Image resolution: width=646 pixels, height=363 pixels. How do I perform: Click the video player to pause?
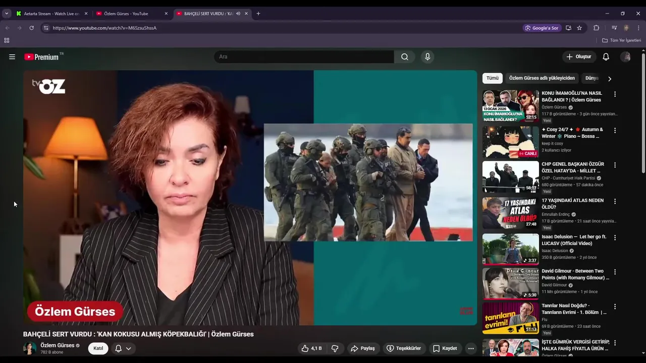click(250, 198)
